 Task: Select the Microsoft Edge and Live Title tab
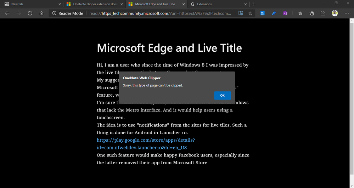pyautogui.click(x=156, y=4)
